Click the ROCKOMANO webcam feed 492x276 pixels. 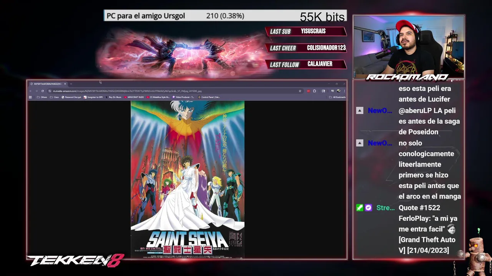[x=409, y=47]
